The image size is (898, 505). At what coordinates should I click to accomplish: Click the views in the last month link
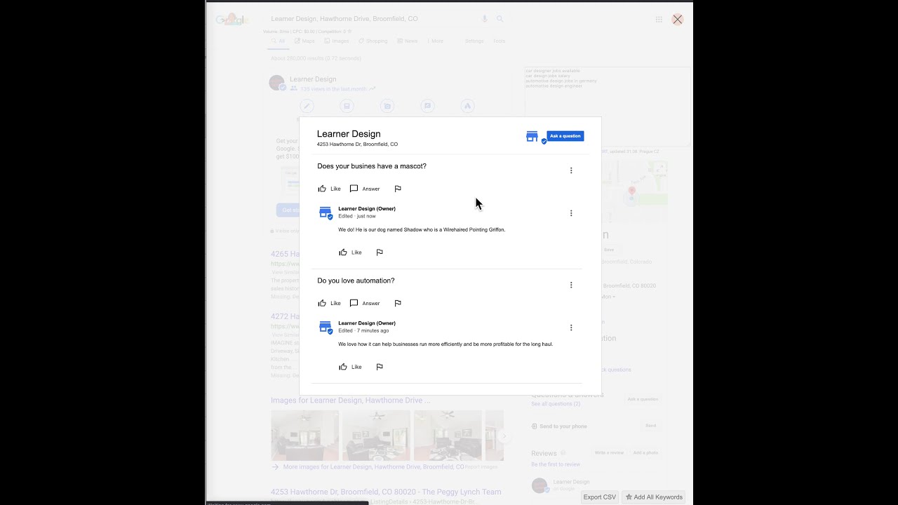(333, 89)
